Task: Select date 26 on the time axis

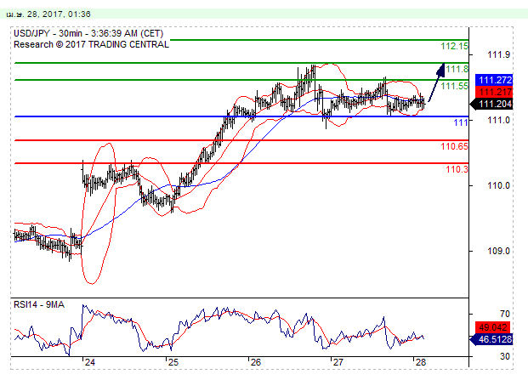Action: [x=254, y=361]
